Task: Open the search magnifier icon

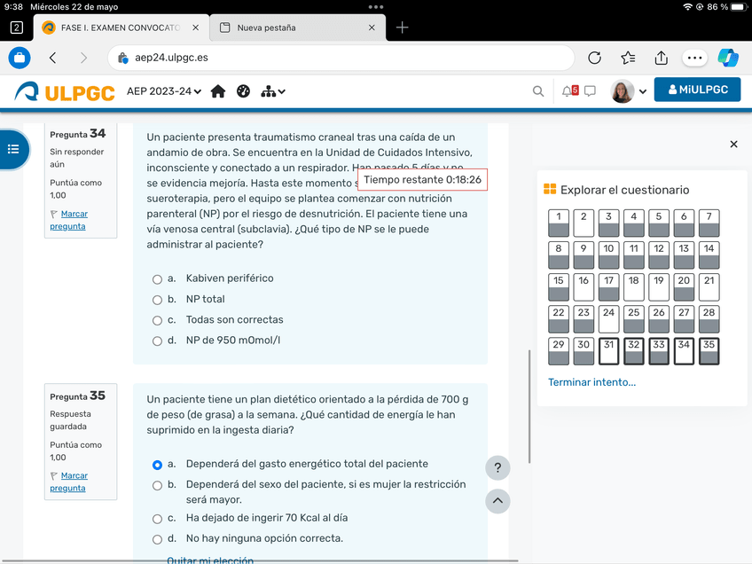Action: (x=538, y=91)
